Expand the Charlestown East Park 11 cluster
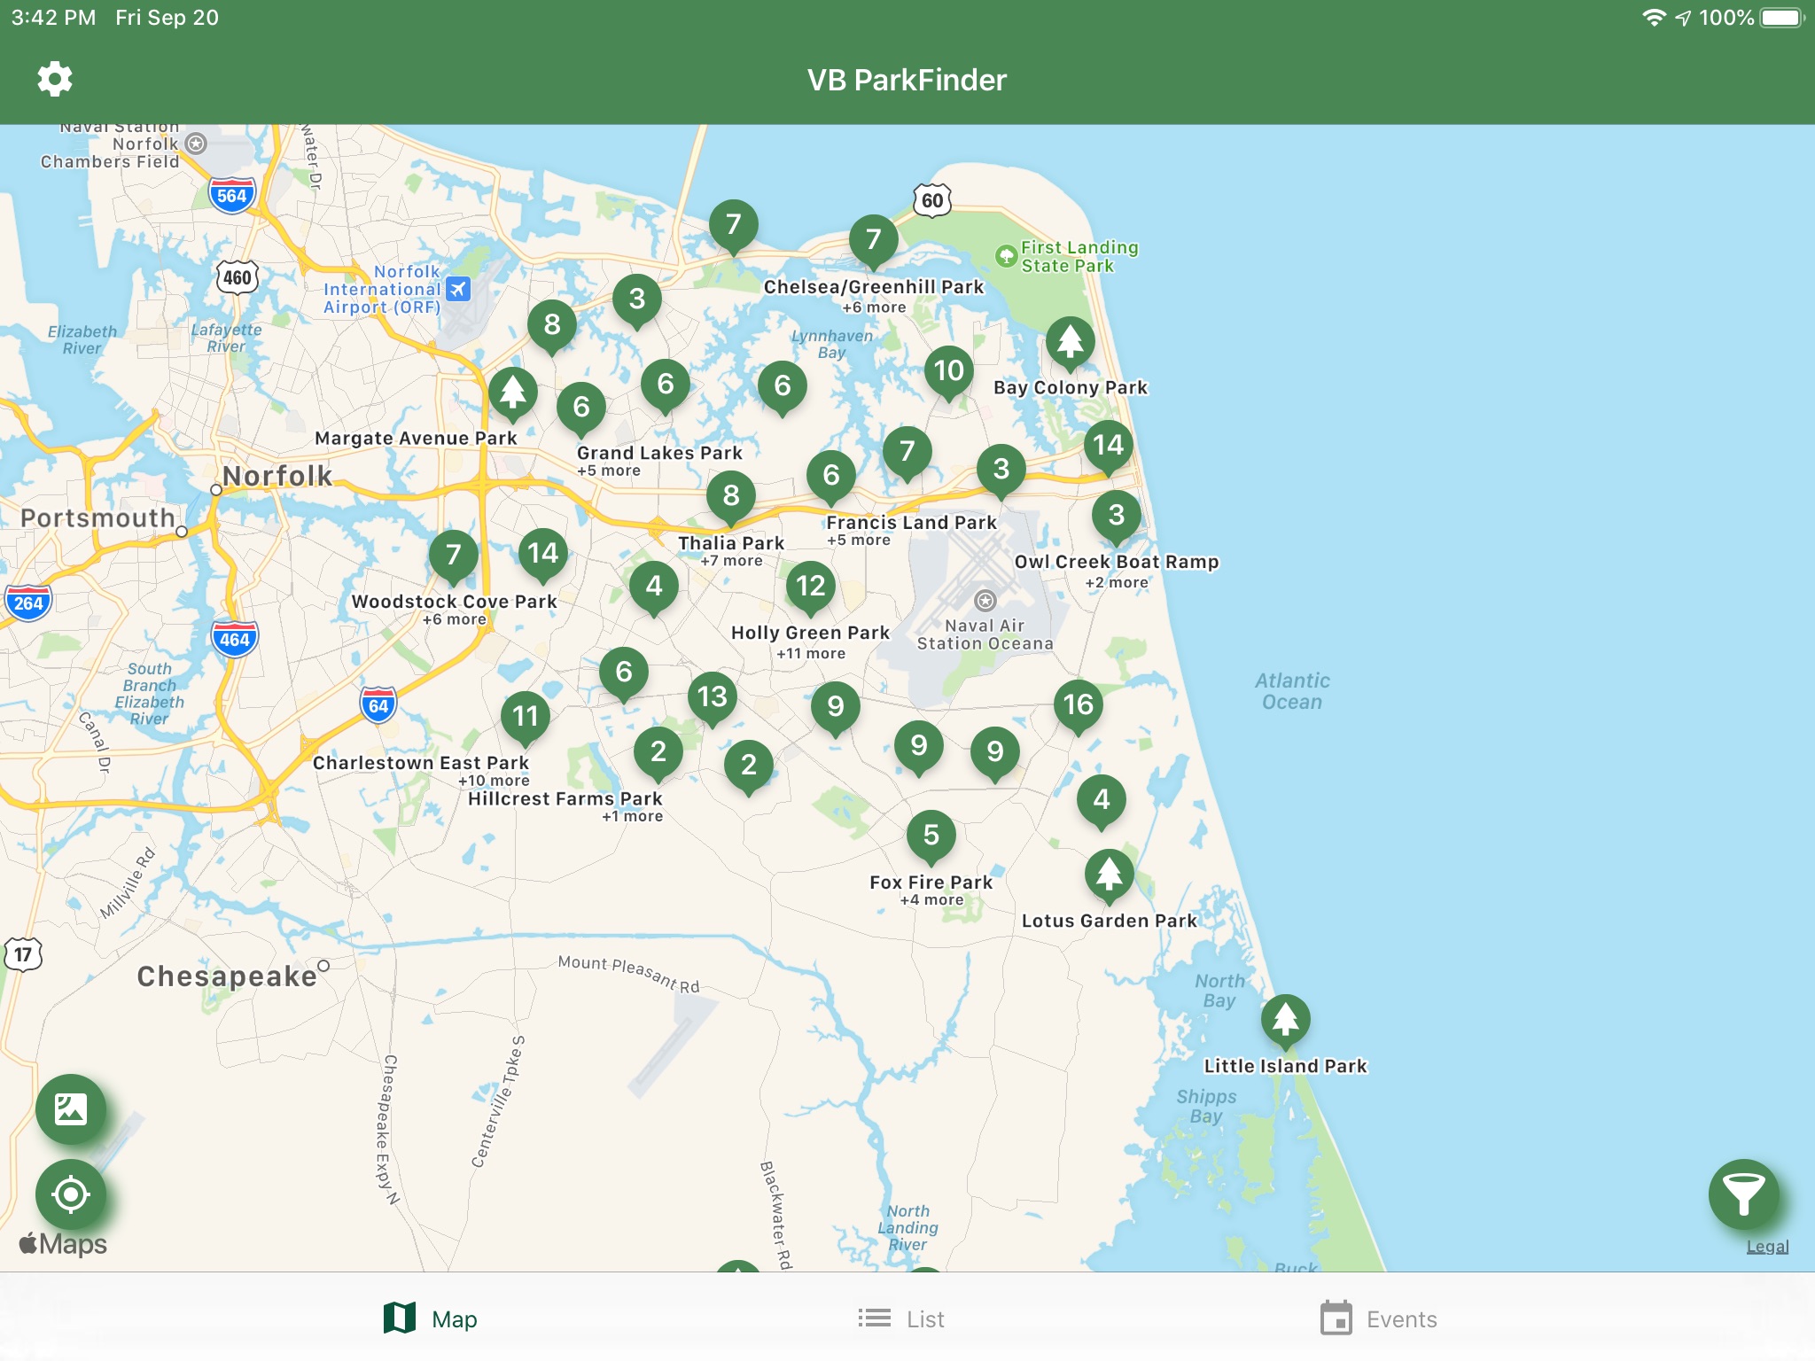This screenshot has height=1361, width=1815. click(525, 716)
